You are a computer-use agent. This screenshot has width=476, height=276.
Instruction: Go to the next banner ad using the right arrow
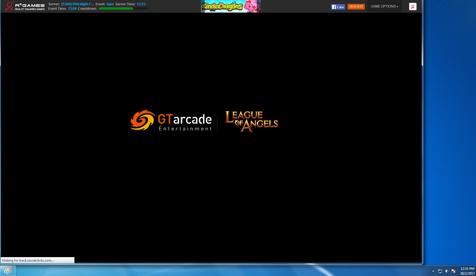pyautogui.click(x=258, y=6)
